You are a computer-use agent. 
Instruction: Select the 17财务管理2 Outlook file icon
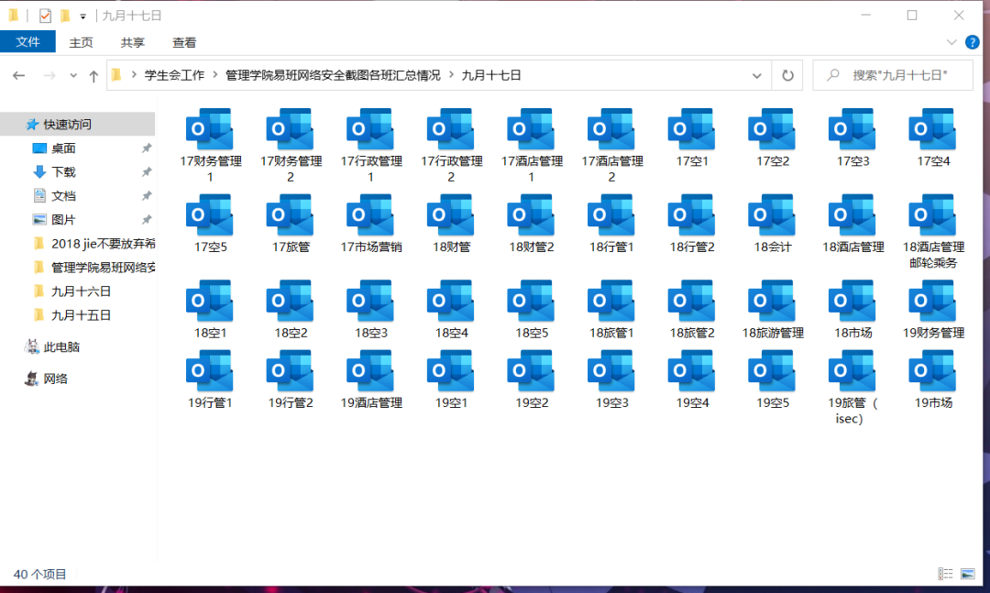(x=290, y=129)
